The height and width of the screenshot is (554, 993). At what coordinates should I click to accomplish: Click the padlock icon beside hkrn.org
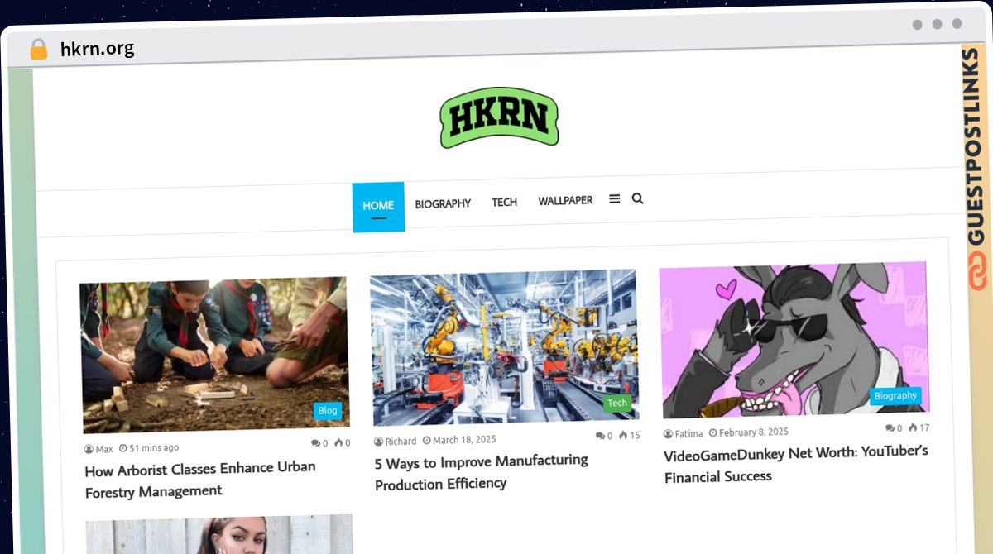coord(39,50)
